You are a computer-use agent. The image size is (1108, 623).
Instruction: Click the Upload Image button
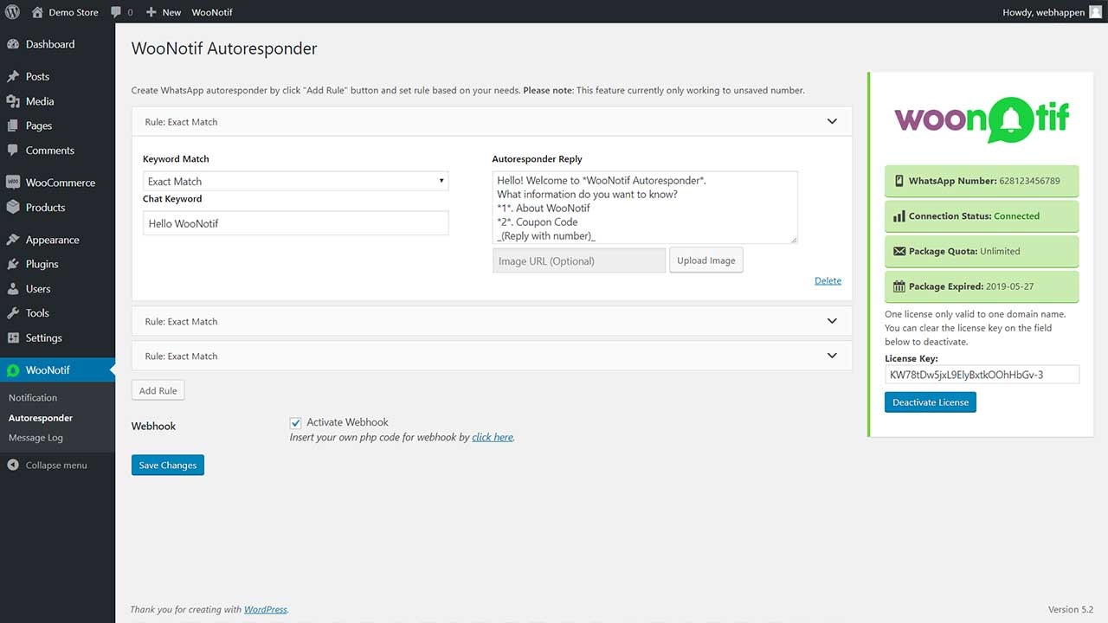706,260
